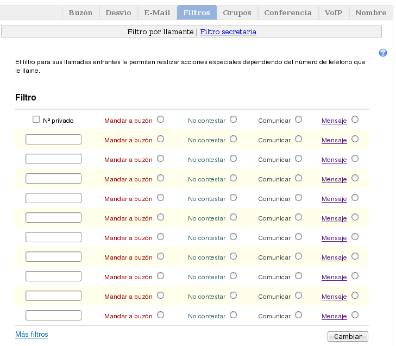
Task: Open the Nombre tab
Action: click(x=370, y=12)
